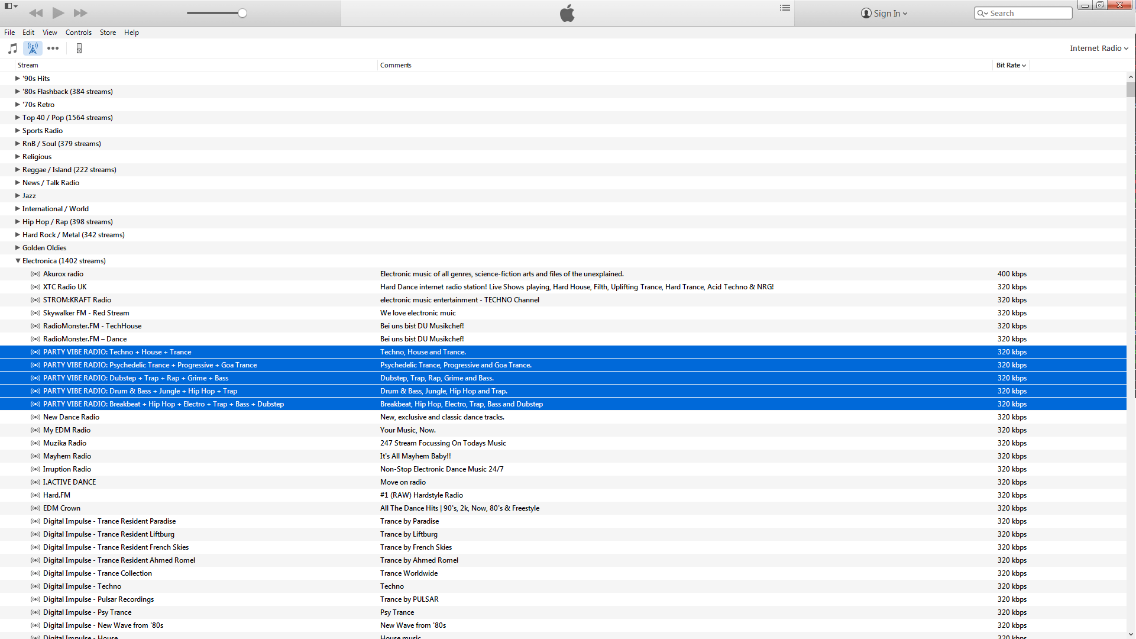Image resolution: width=1136 pixels, height=639 pixels.
Task: Expand the Top 40 / Pop category
Action: pos(17,117)
